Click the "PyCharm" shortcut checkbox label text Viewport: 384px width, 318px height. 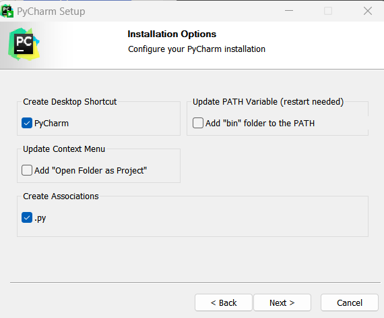tap(51, 124)
